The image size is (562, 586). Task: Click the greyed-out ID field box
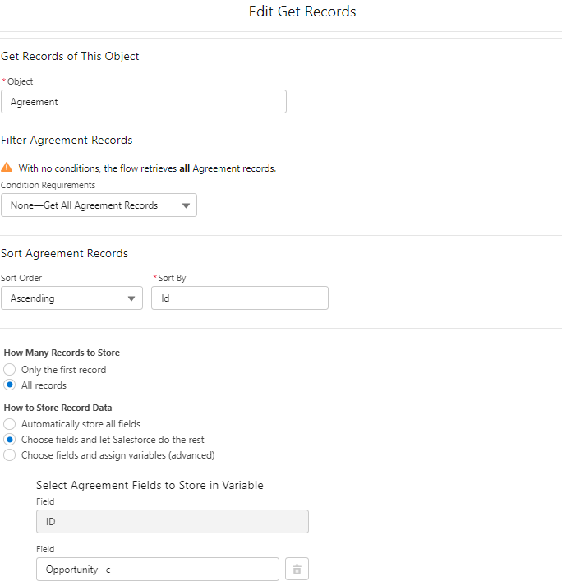pyautogui.click(x=173, y=522)
